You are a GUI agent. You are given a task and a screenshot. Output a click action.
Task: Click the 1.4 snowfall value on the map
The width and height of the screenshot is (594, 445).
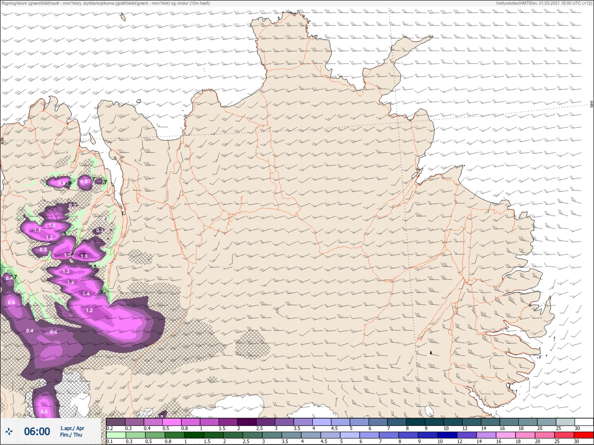[86, 294]
